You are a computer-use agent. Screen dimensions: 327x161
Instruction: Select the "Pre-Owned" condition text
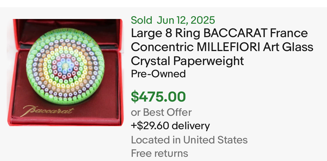click(158, 74)
